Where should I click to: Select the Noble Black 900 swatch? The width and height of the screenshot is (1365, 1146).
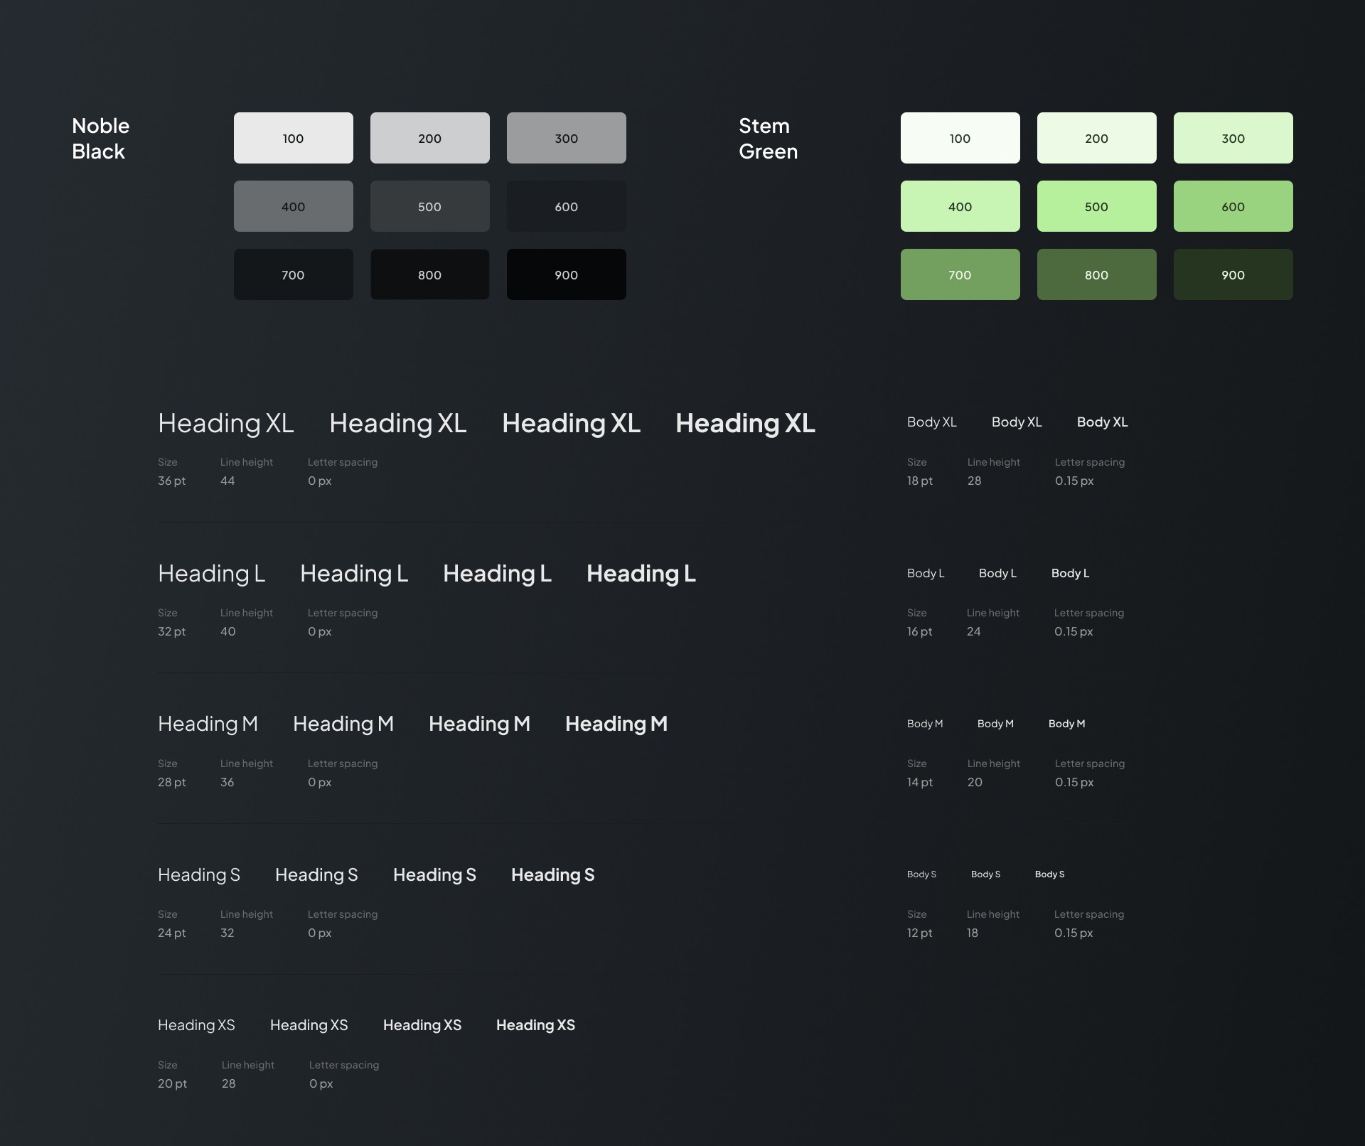click(x=566, y=274)
